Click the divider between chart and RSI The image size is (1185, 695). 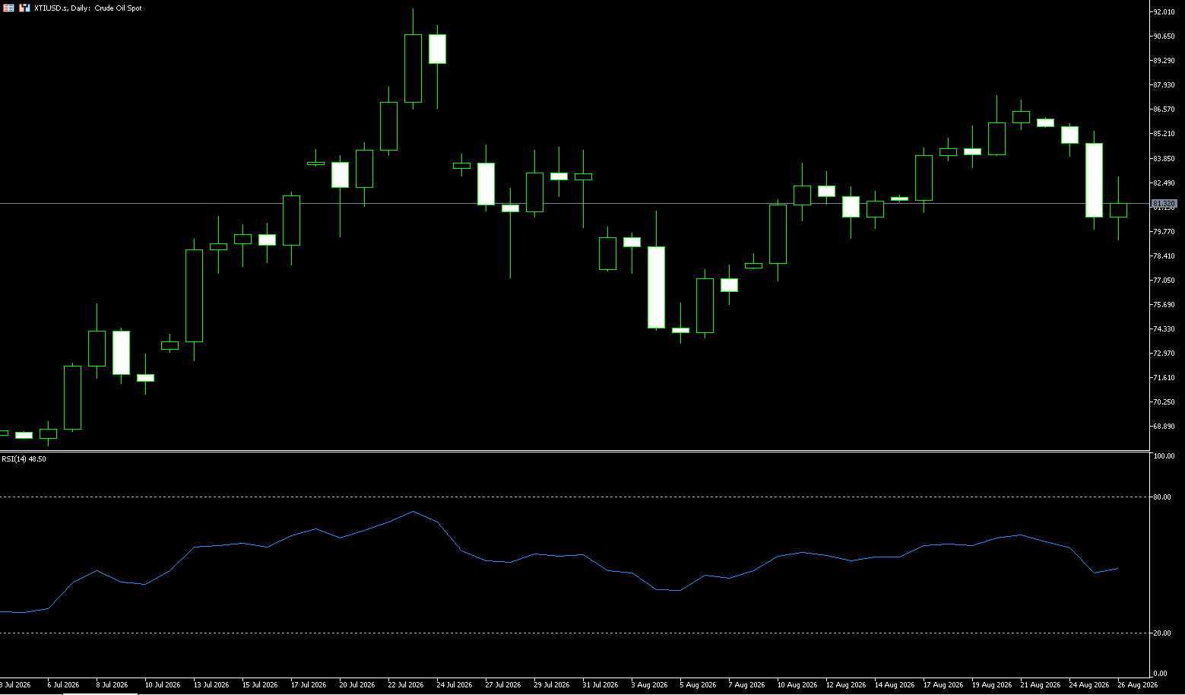pos(574,452)
